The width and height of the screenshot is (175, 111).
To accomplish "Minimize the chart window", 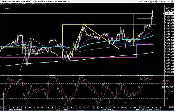I will tap(167, 2).
